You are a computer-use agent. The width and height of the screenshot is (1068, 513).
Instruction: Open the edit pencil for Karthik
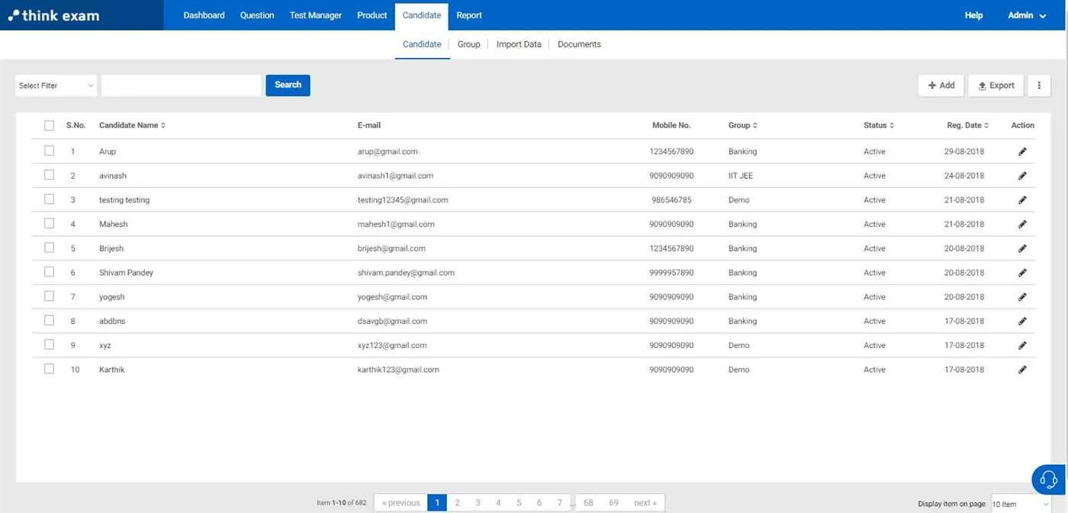pos(1022,369)
